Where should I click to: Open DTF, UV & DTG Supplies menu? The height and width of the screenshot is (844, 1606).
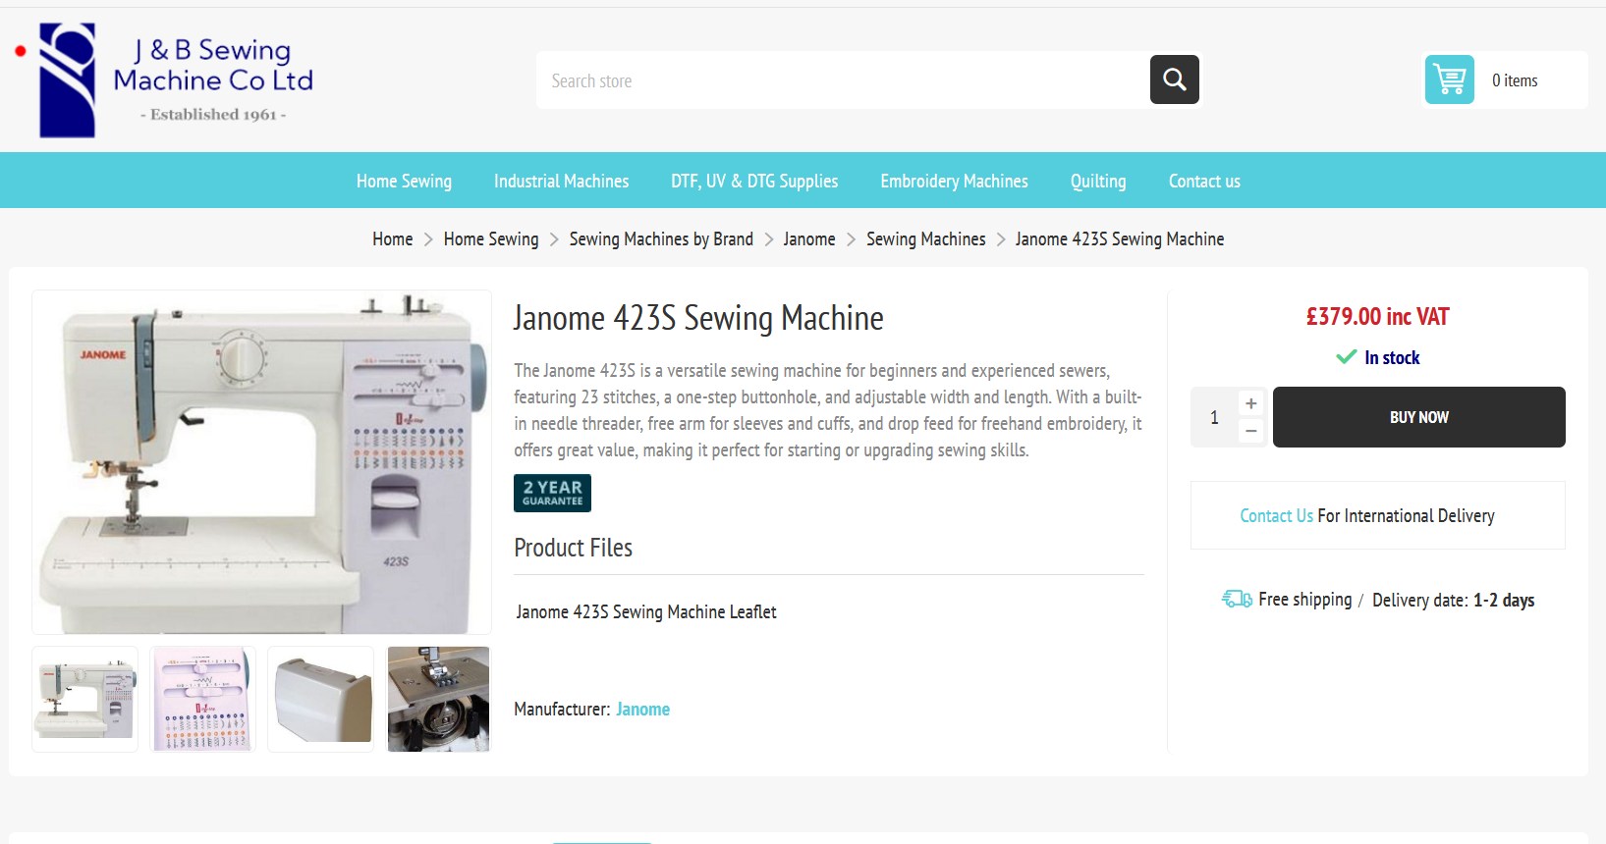754,181
